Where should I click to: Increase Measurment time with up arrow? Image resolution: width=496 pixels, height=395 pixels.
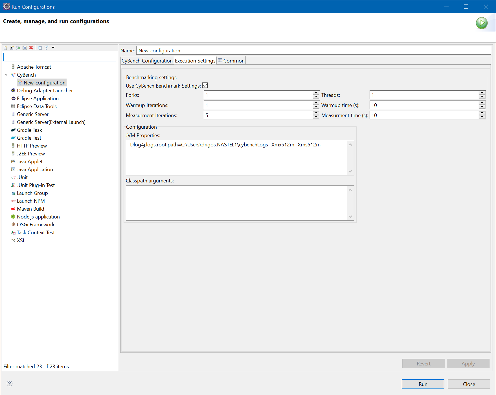[x=482, y=113]
